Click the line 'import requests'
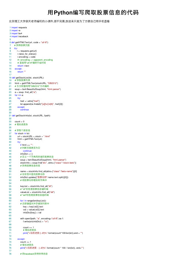This screenshot has width=187, height=265. click(19, 28)
